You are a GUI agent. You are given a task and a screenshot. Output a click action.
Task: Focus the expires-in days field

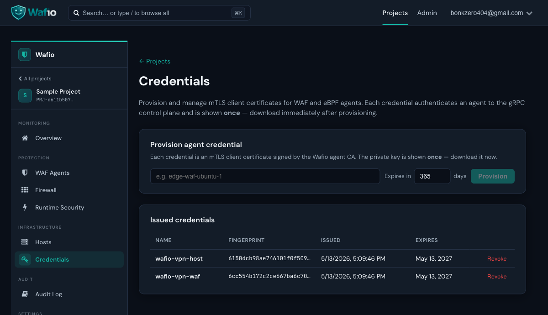pos(432,176)
